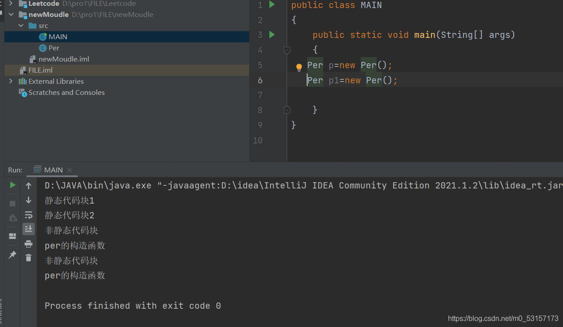The width and height of the screenshot is (563, 327).
Task: Close the MAIN run tab
Action: click(70, 170)
